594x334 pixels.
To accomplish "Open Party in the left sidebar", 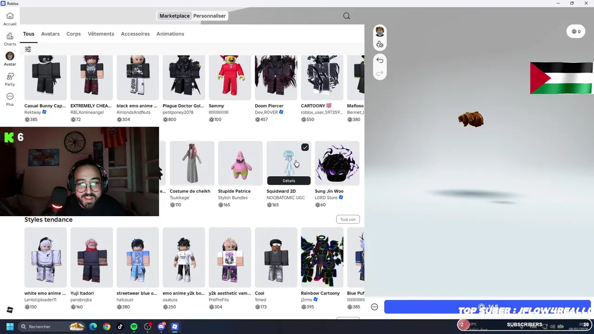I will 10,79.
